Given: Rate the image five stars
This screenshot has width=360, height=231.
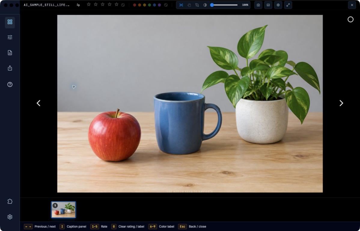Looking at the screenshot, I should click(x=117, y=5).
